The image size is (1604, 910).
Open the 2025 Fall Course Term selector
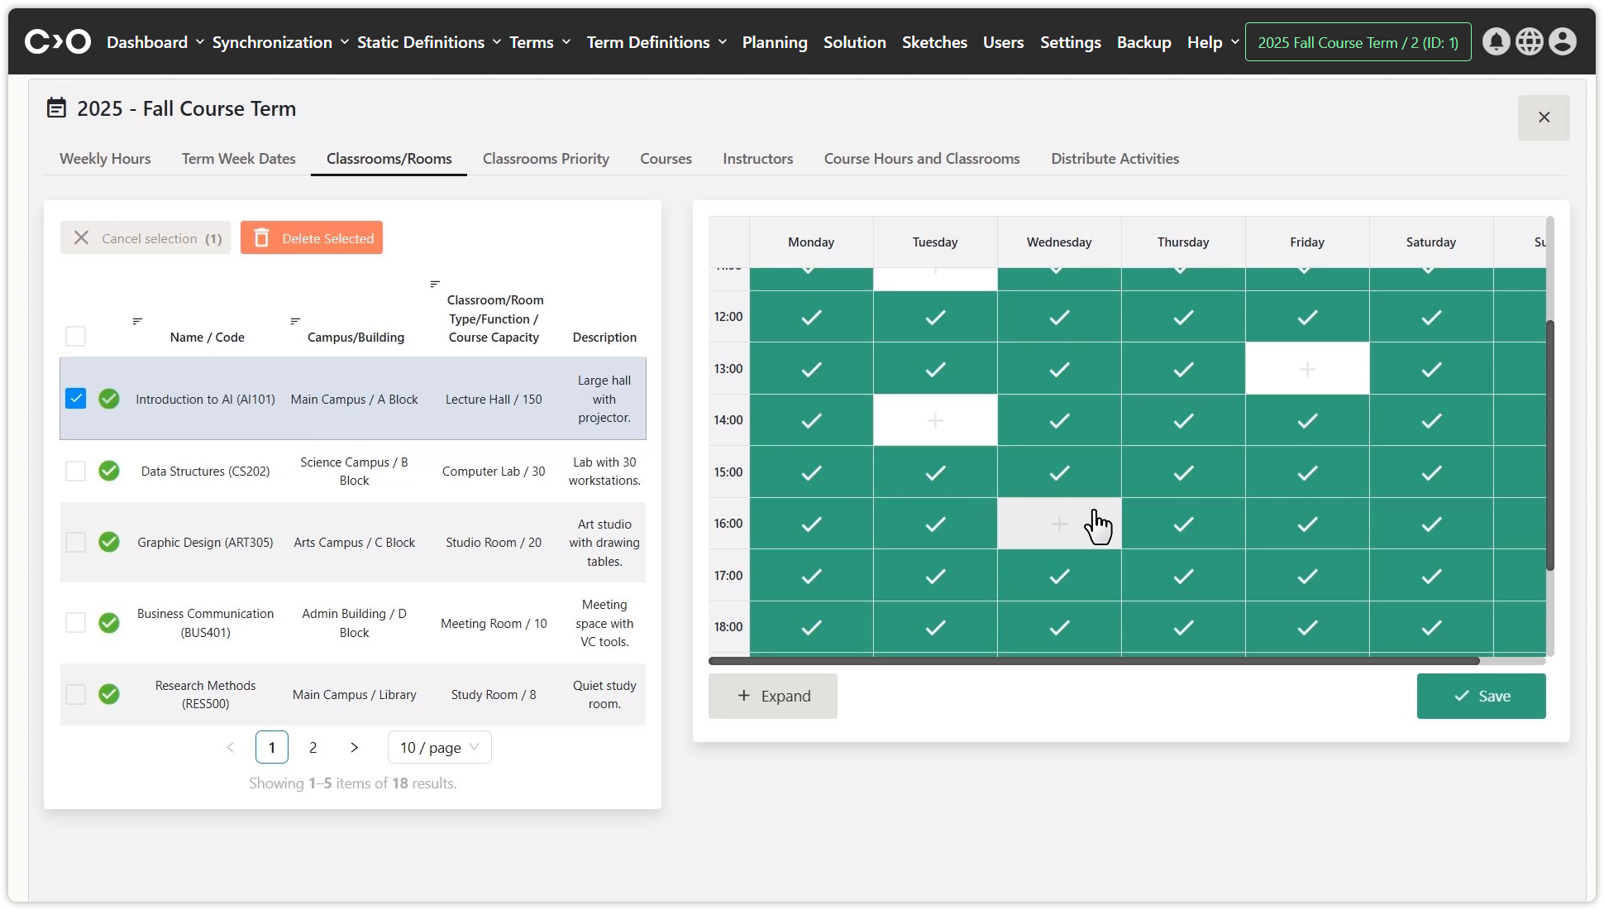click(x=1358, y=42)
